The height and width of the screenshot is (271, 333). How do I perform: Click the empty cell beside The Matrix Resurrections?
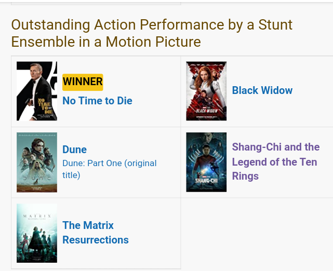coord(257,233)
